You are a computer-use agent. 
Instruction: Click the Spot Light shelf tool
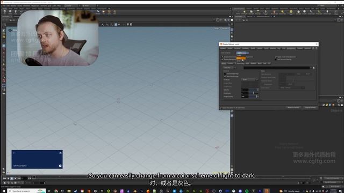pos(251,12)
